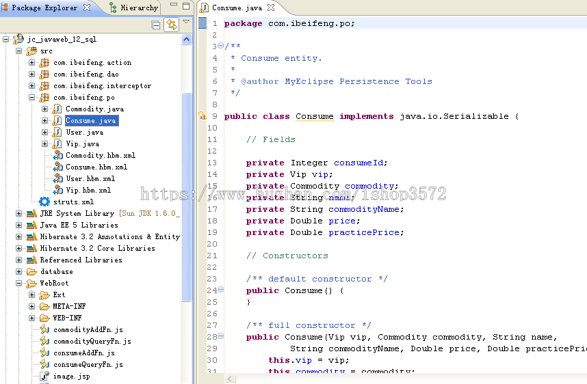Click the src source folder icon

point(31,51)
